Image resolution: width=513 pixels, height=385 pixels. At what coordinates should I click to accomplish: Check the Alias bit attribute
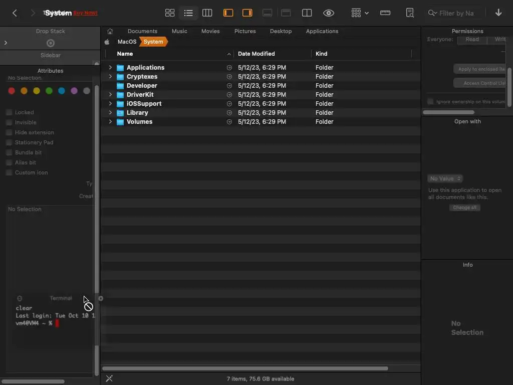click(x=9, y=163)
